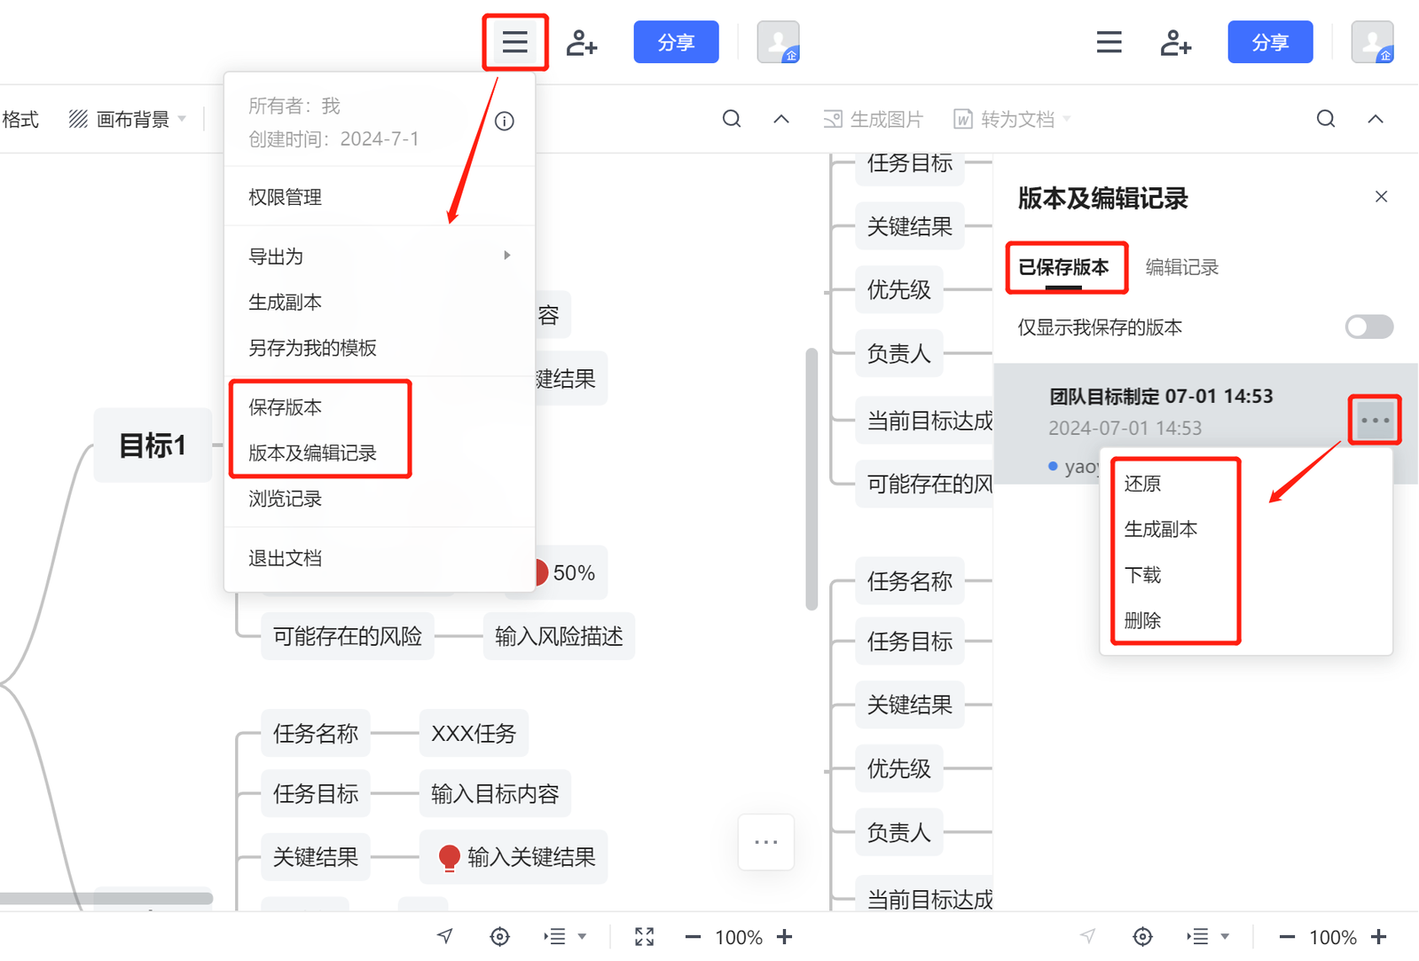Collapse the toolbar with the chevron left of 生成图片
Image resolution: width=1419 pixels, height=961 pixels.
coord(781,119)
